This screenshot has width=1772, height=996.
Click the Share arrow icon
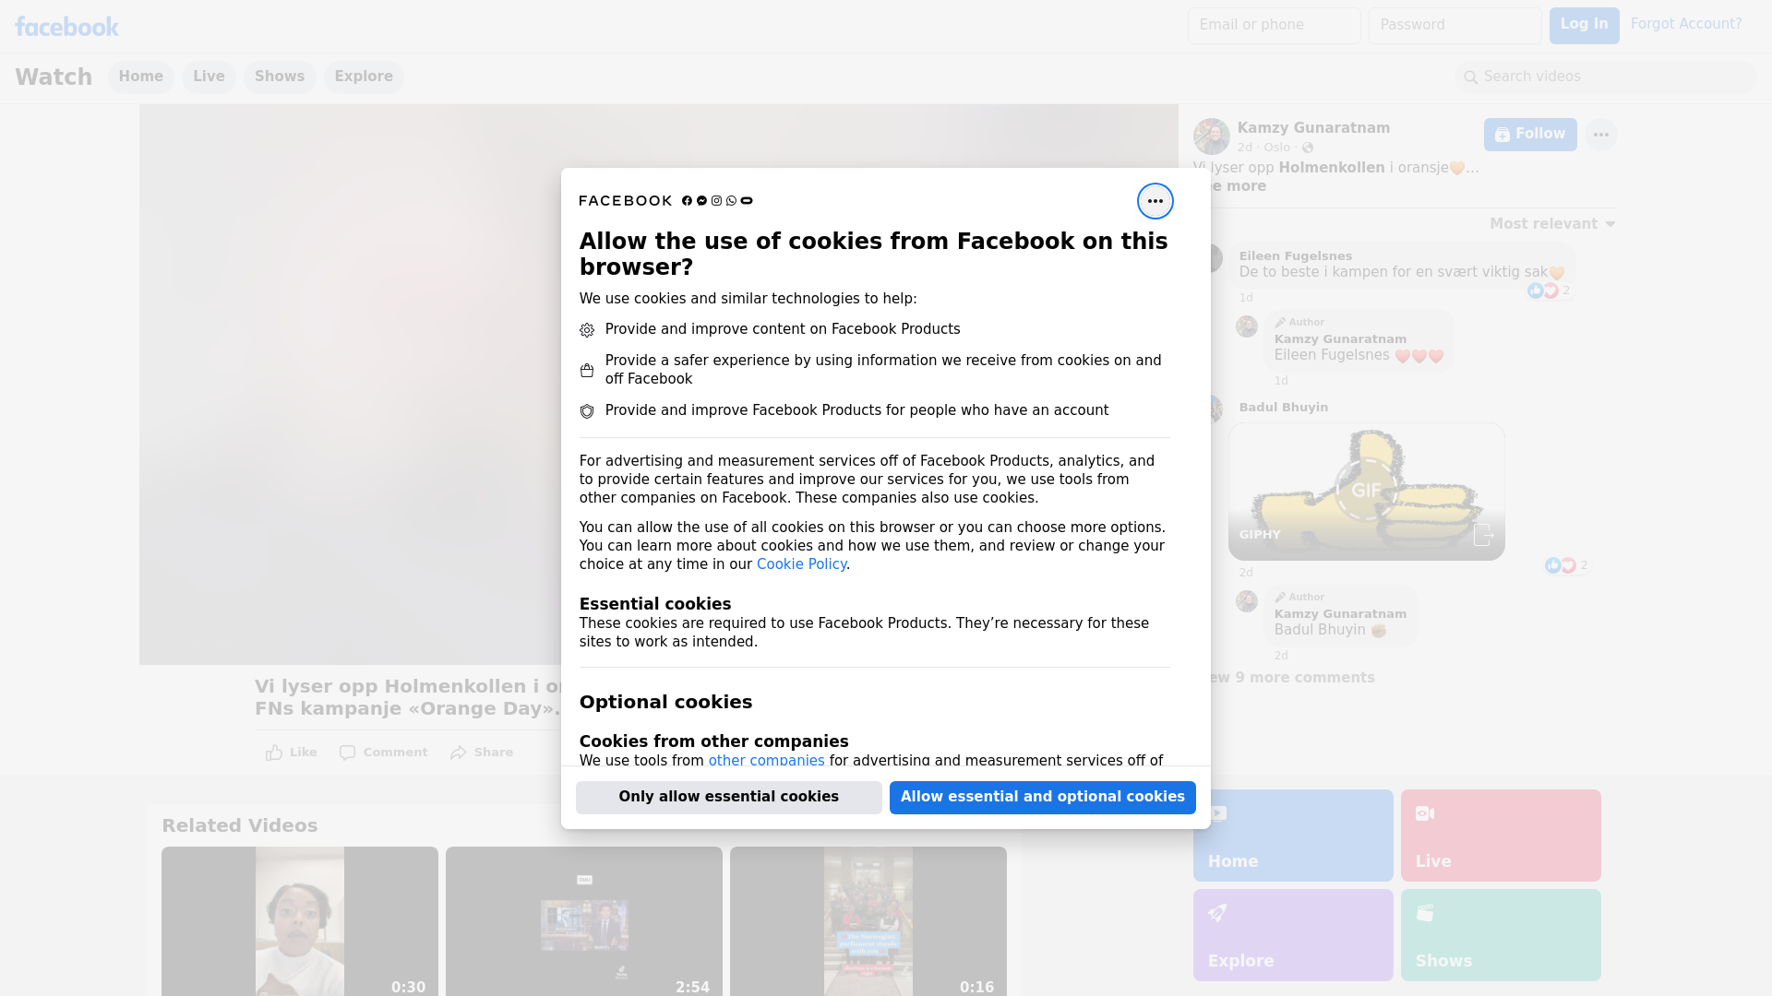[459, 753]
